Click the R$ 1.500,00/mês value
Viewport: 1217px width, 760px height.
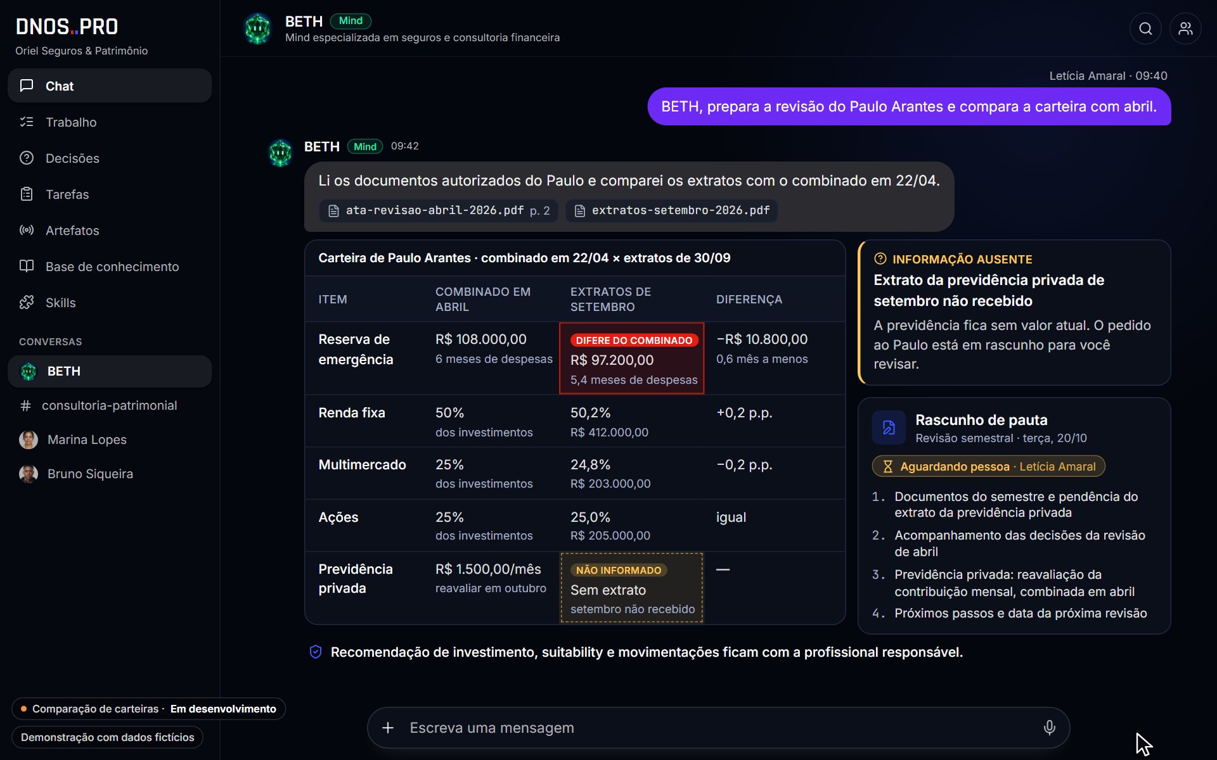point(488,569)
